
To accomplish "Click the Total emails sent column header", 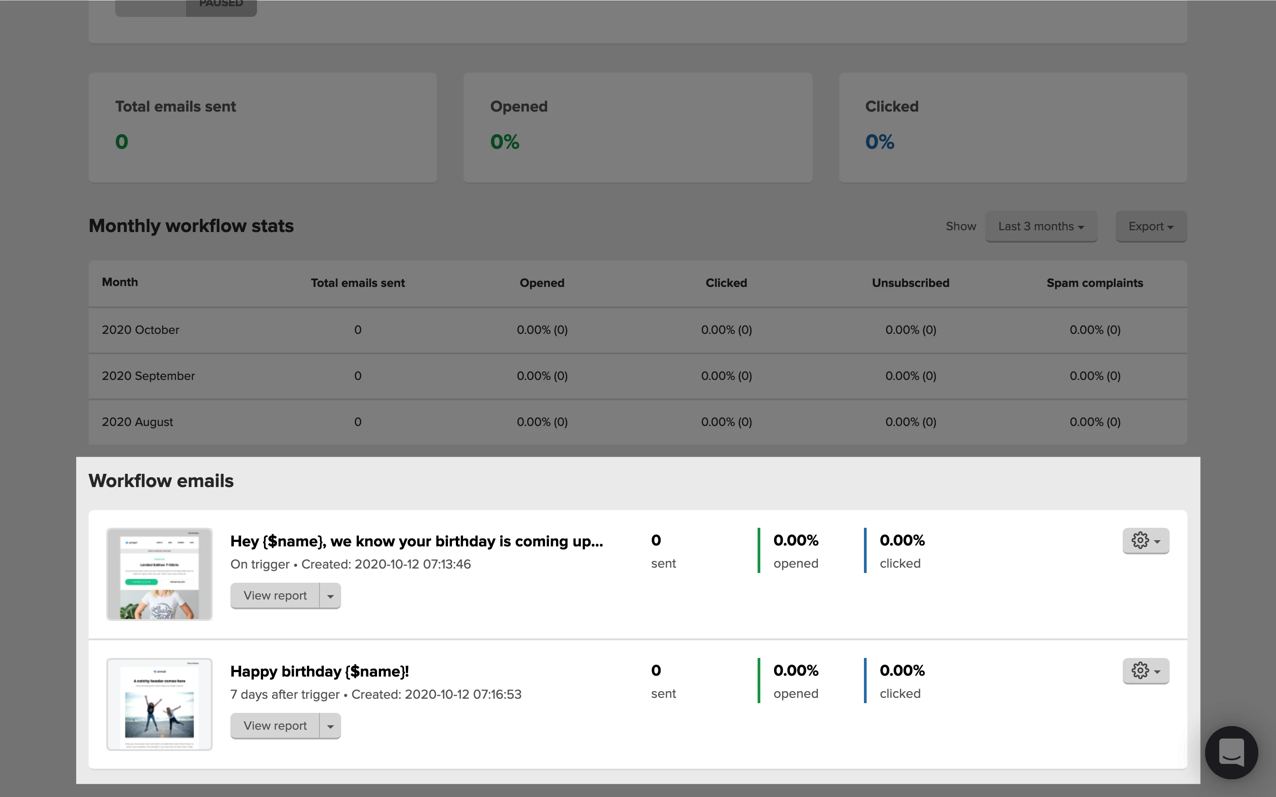I will 358,283.
